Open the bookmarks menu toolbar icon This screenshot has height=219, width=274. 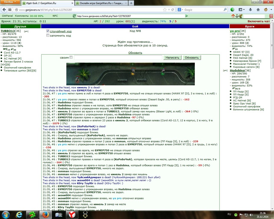240,10
